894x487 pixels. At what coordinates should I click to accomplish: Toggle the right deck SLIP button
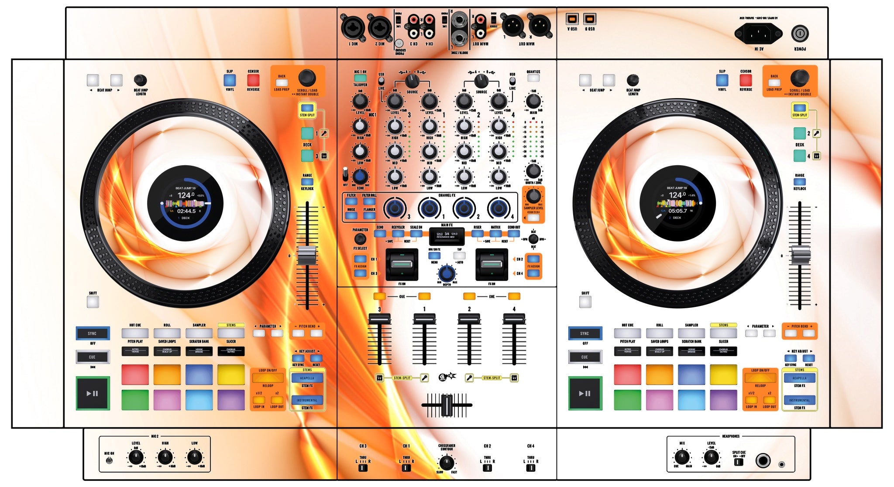click(x=722, y=80)
